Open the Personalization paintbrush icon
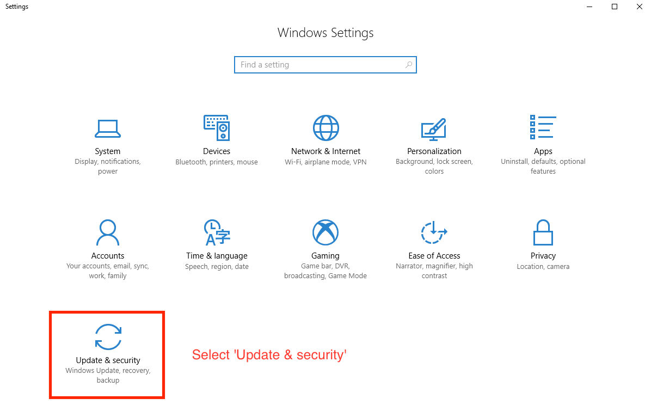 click(434, 129)
